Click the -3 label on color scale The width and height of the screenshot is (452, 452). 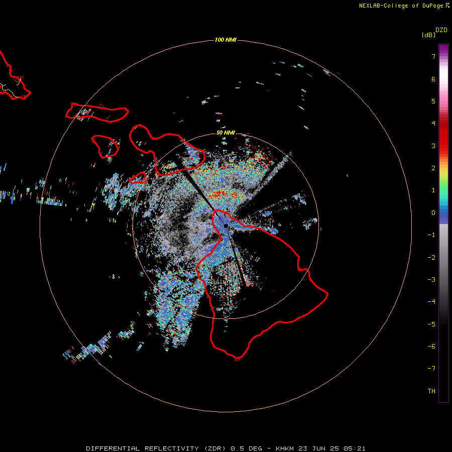pos(431,279)
